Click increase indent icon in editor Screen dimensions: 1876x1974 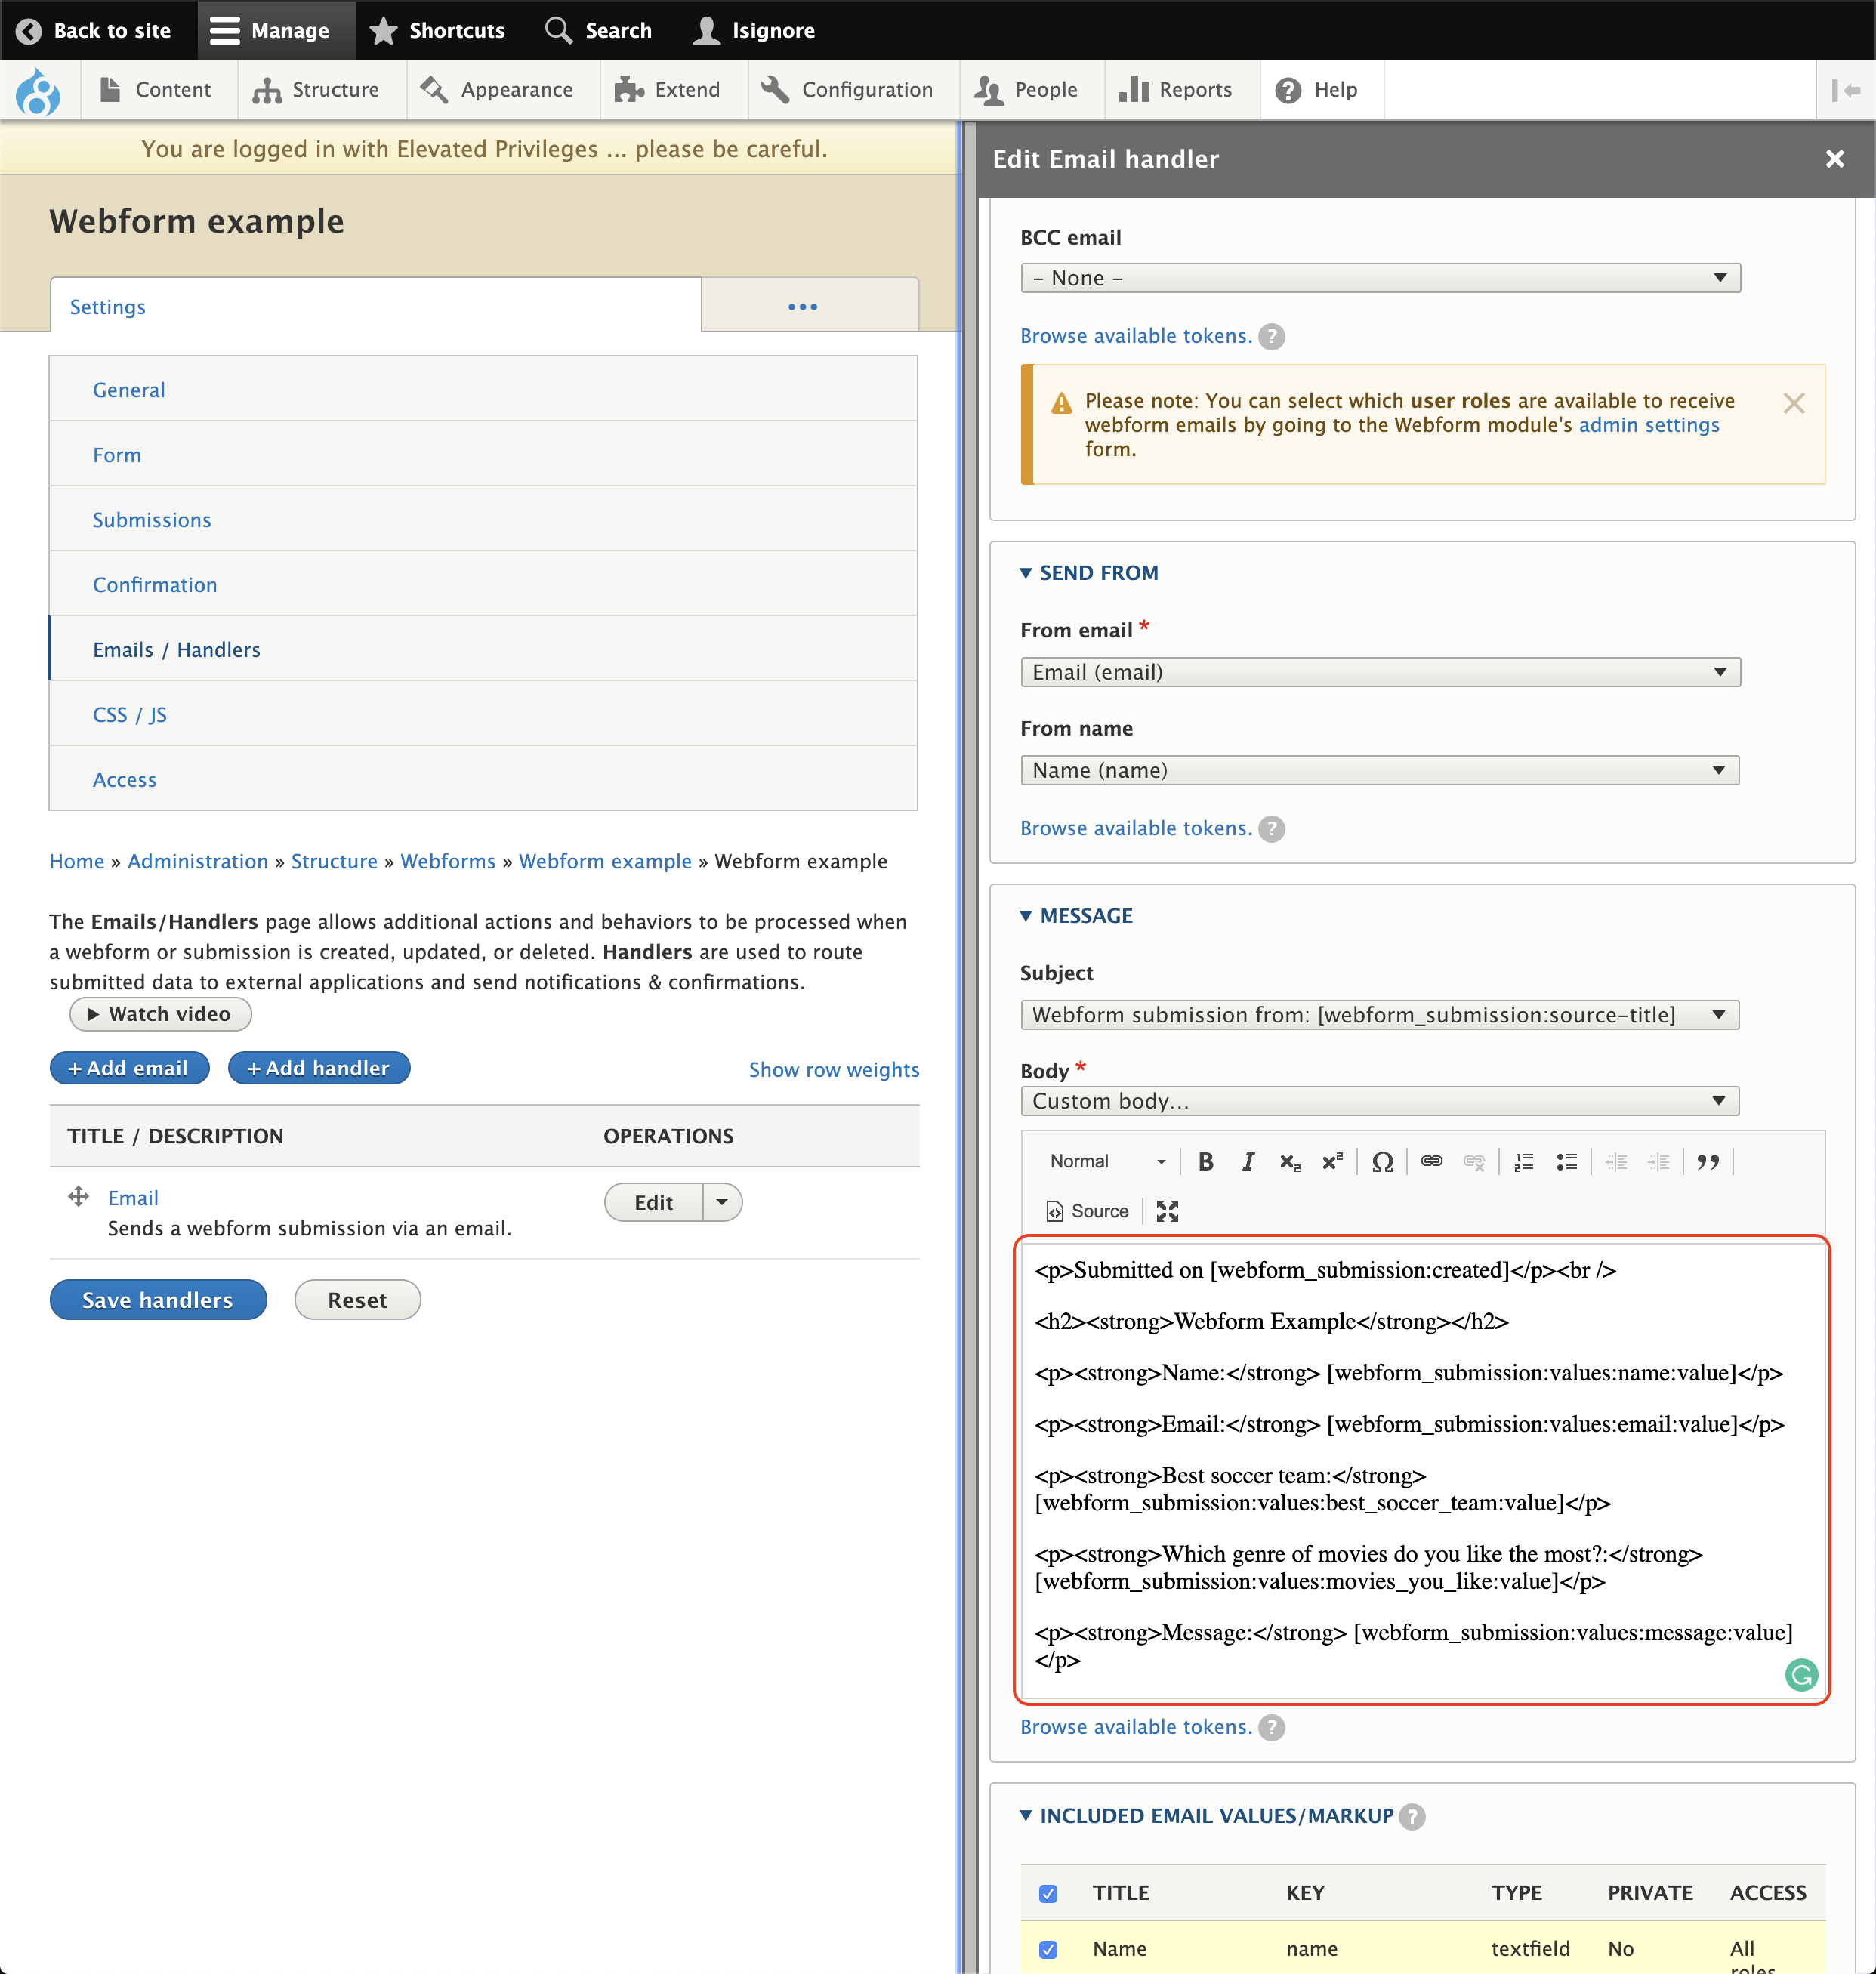(x=1658, y=1161)
